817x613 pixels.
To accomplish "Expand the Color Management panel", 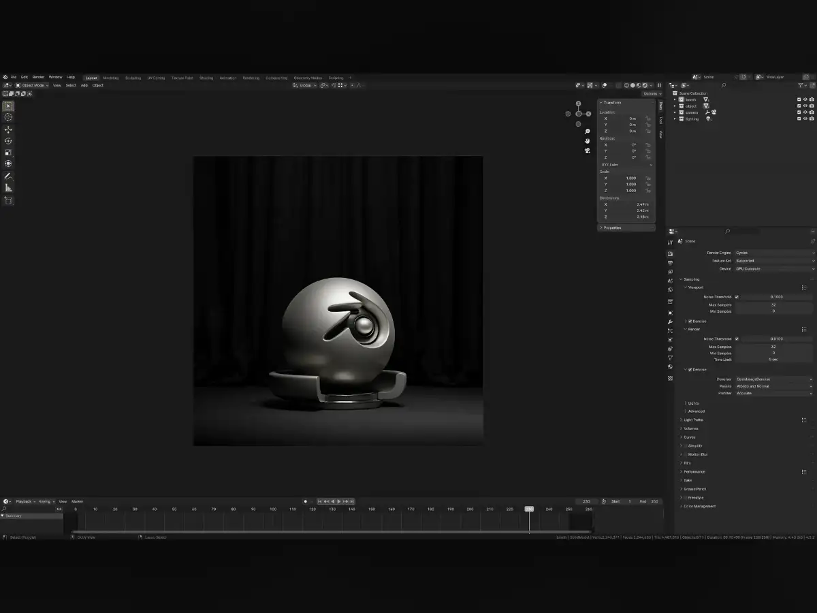I will click(699, 506).
